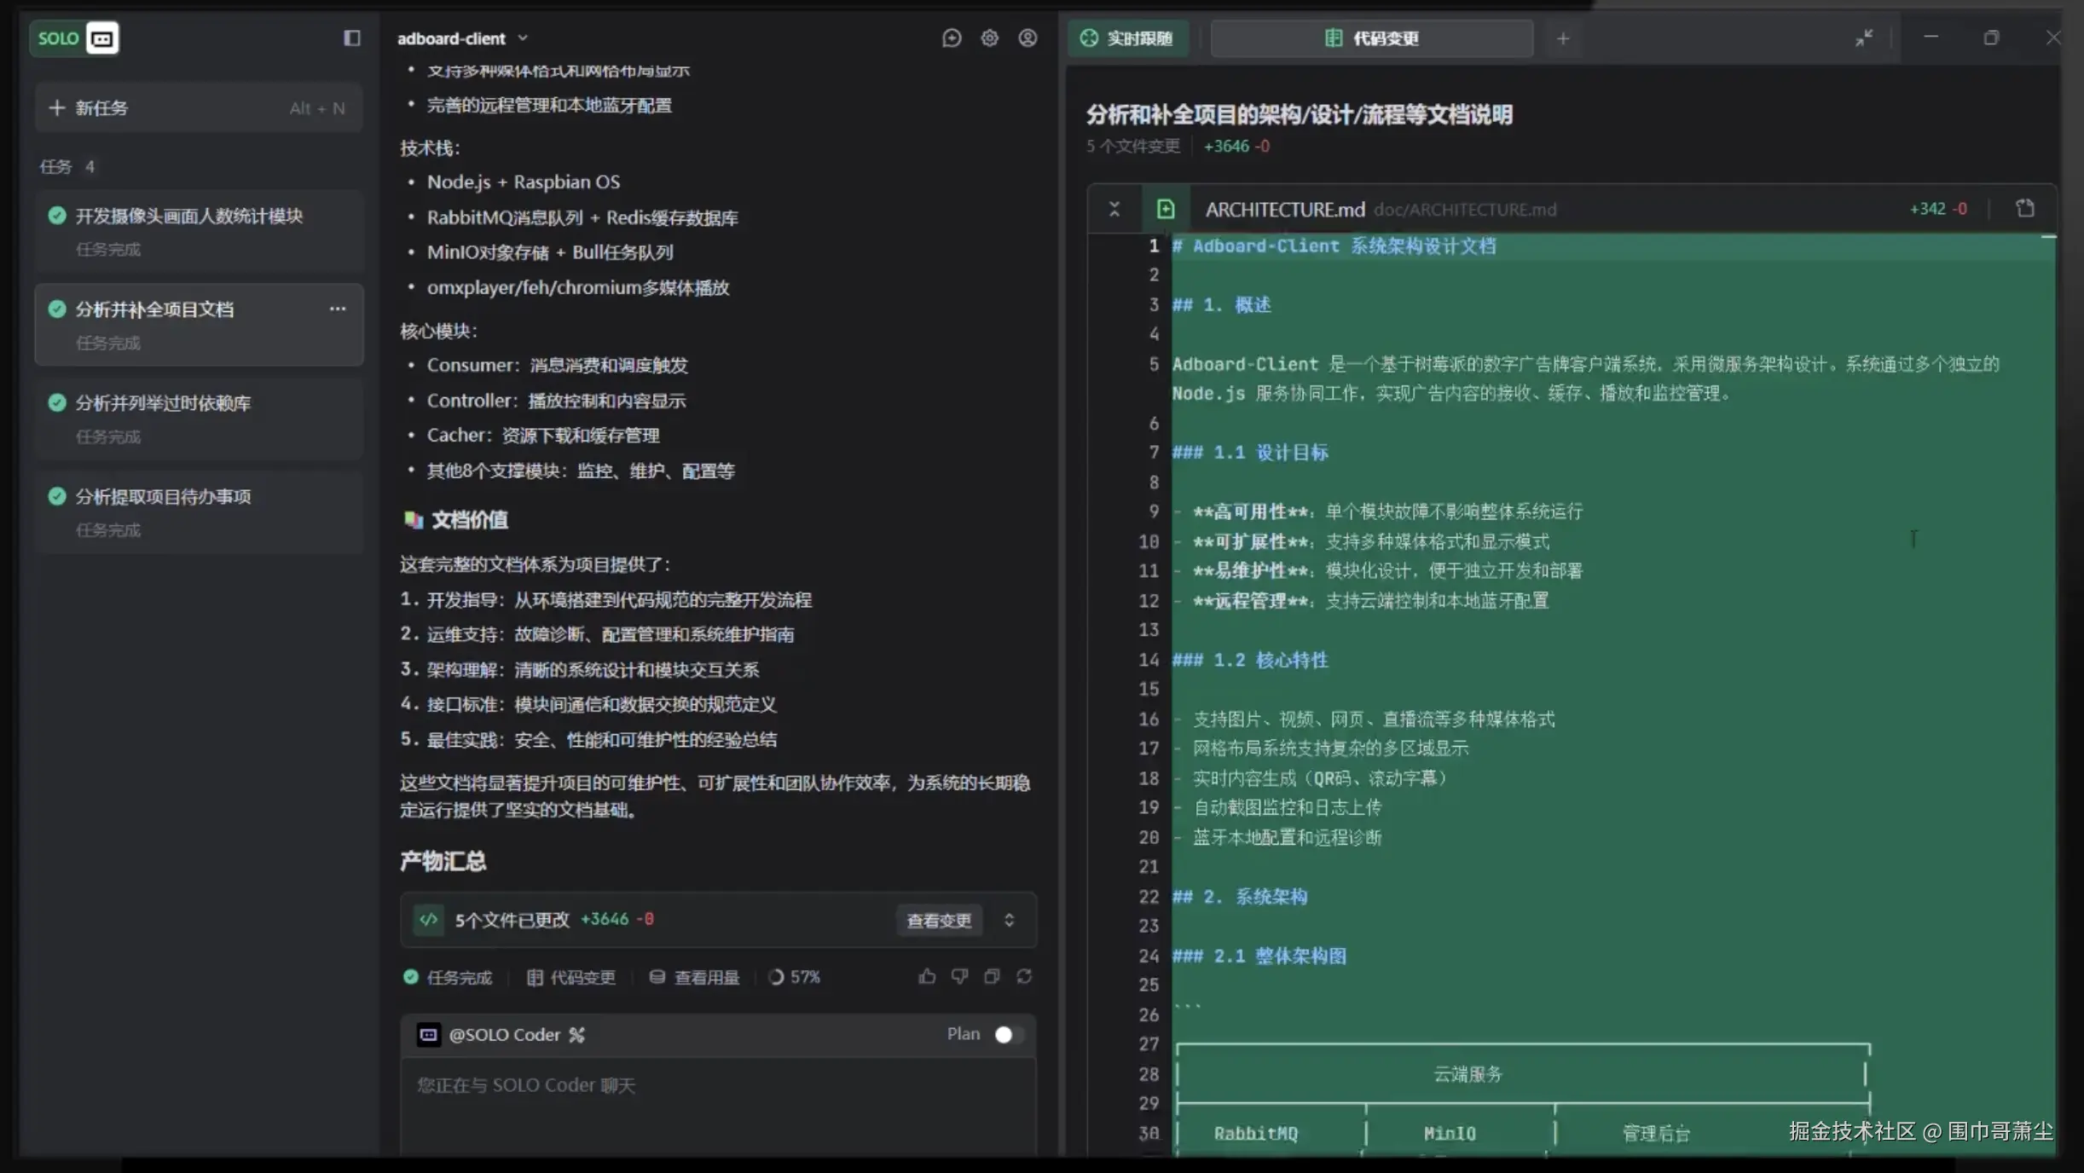Open the user account icon
The width and height of the screenshot is (2084, 1173).
1028,38
